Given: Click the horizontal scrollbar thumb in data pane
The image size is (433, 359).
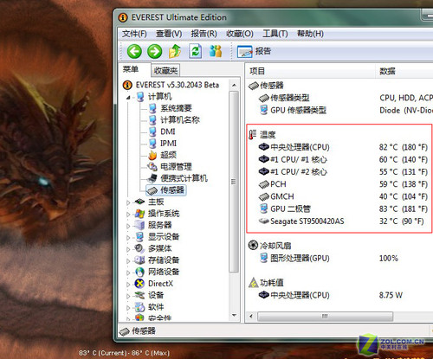Looking at the screenshot, I should (x=325, y=317).
